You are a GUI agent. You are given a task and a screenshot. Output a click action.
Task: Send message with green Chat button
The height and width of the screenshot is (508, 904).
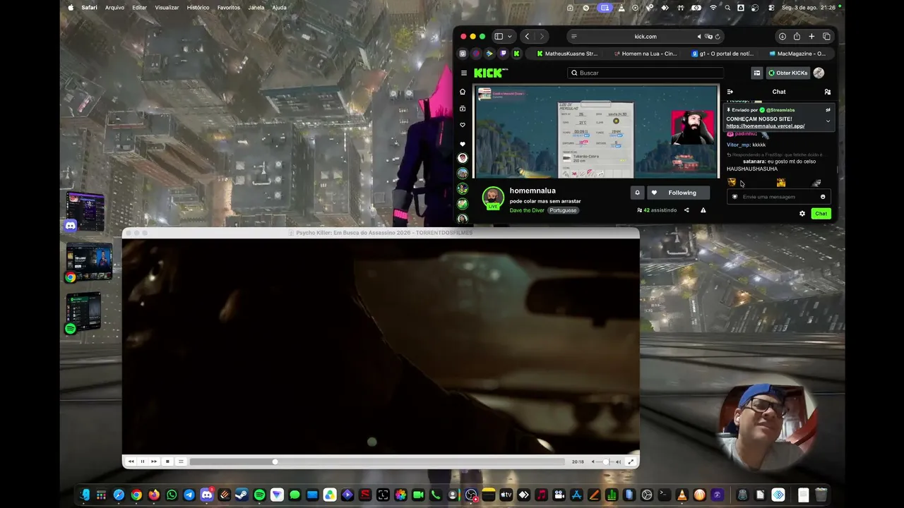point(821,213)
